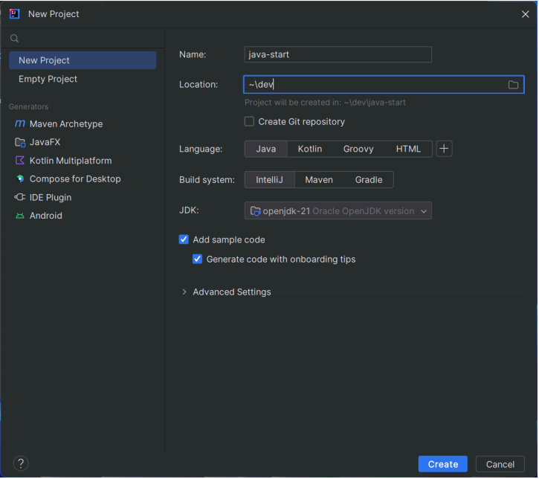Screen dimensions: 539x479
Task: Select IDE Plugin generator
Action: point(83,197)
